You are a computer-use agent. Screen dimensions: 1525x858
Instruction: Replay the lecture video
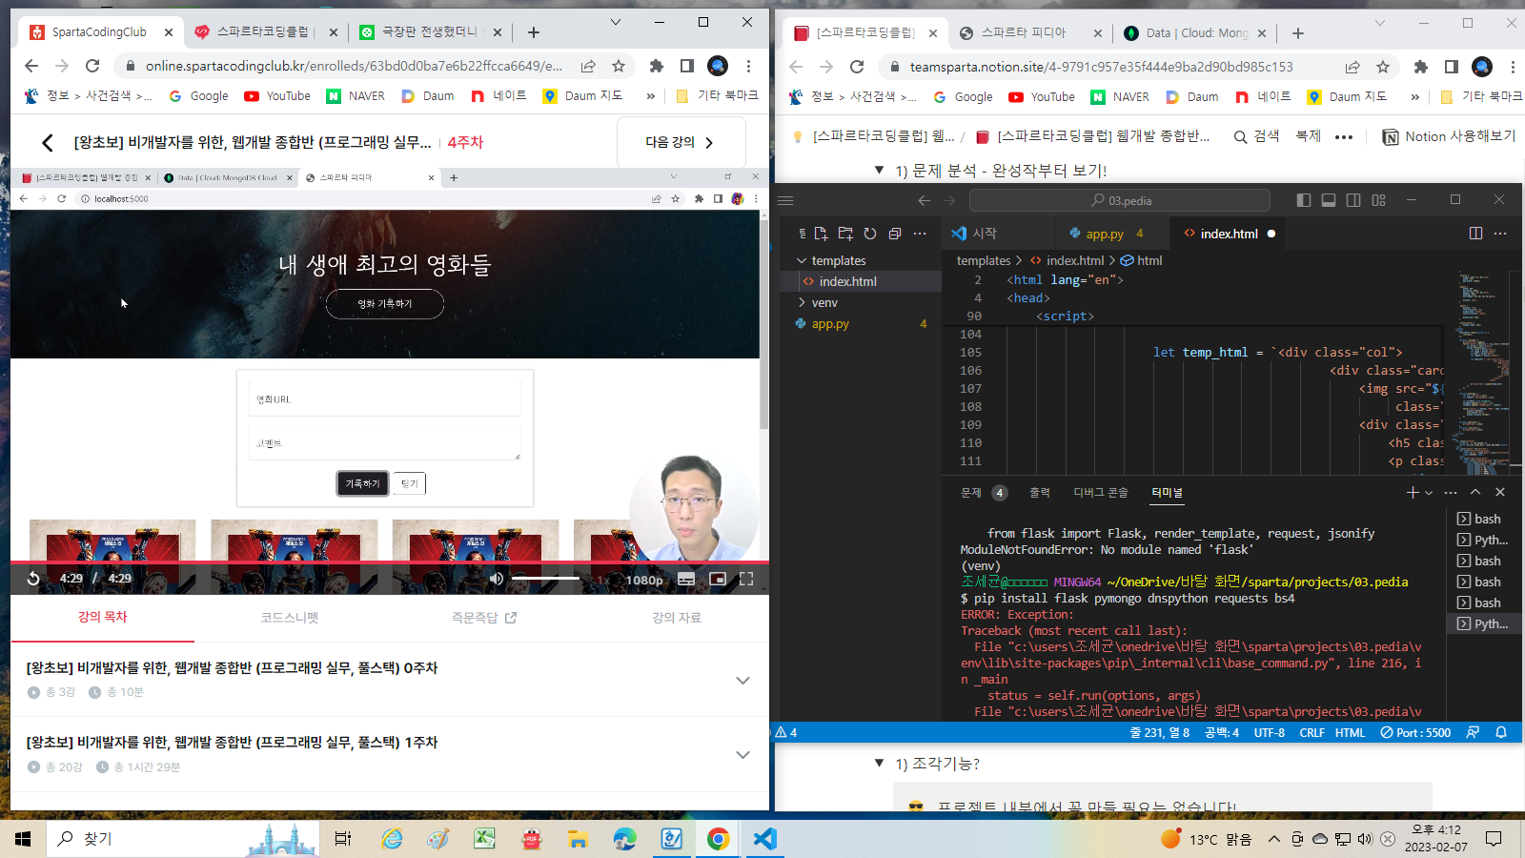coord(33,579)
